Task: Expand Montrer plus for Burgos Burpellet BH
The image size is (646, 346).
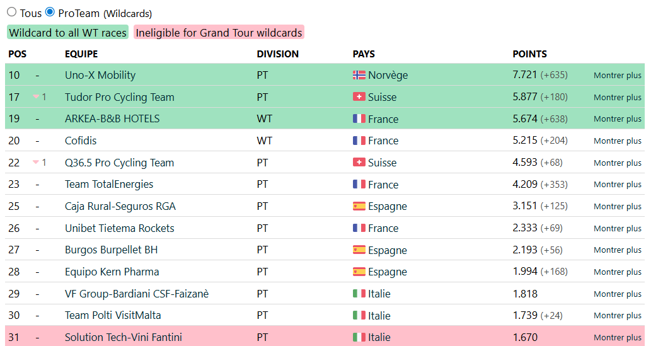Action: (617, 250)
